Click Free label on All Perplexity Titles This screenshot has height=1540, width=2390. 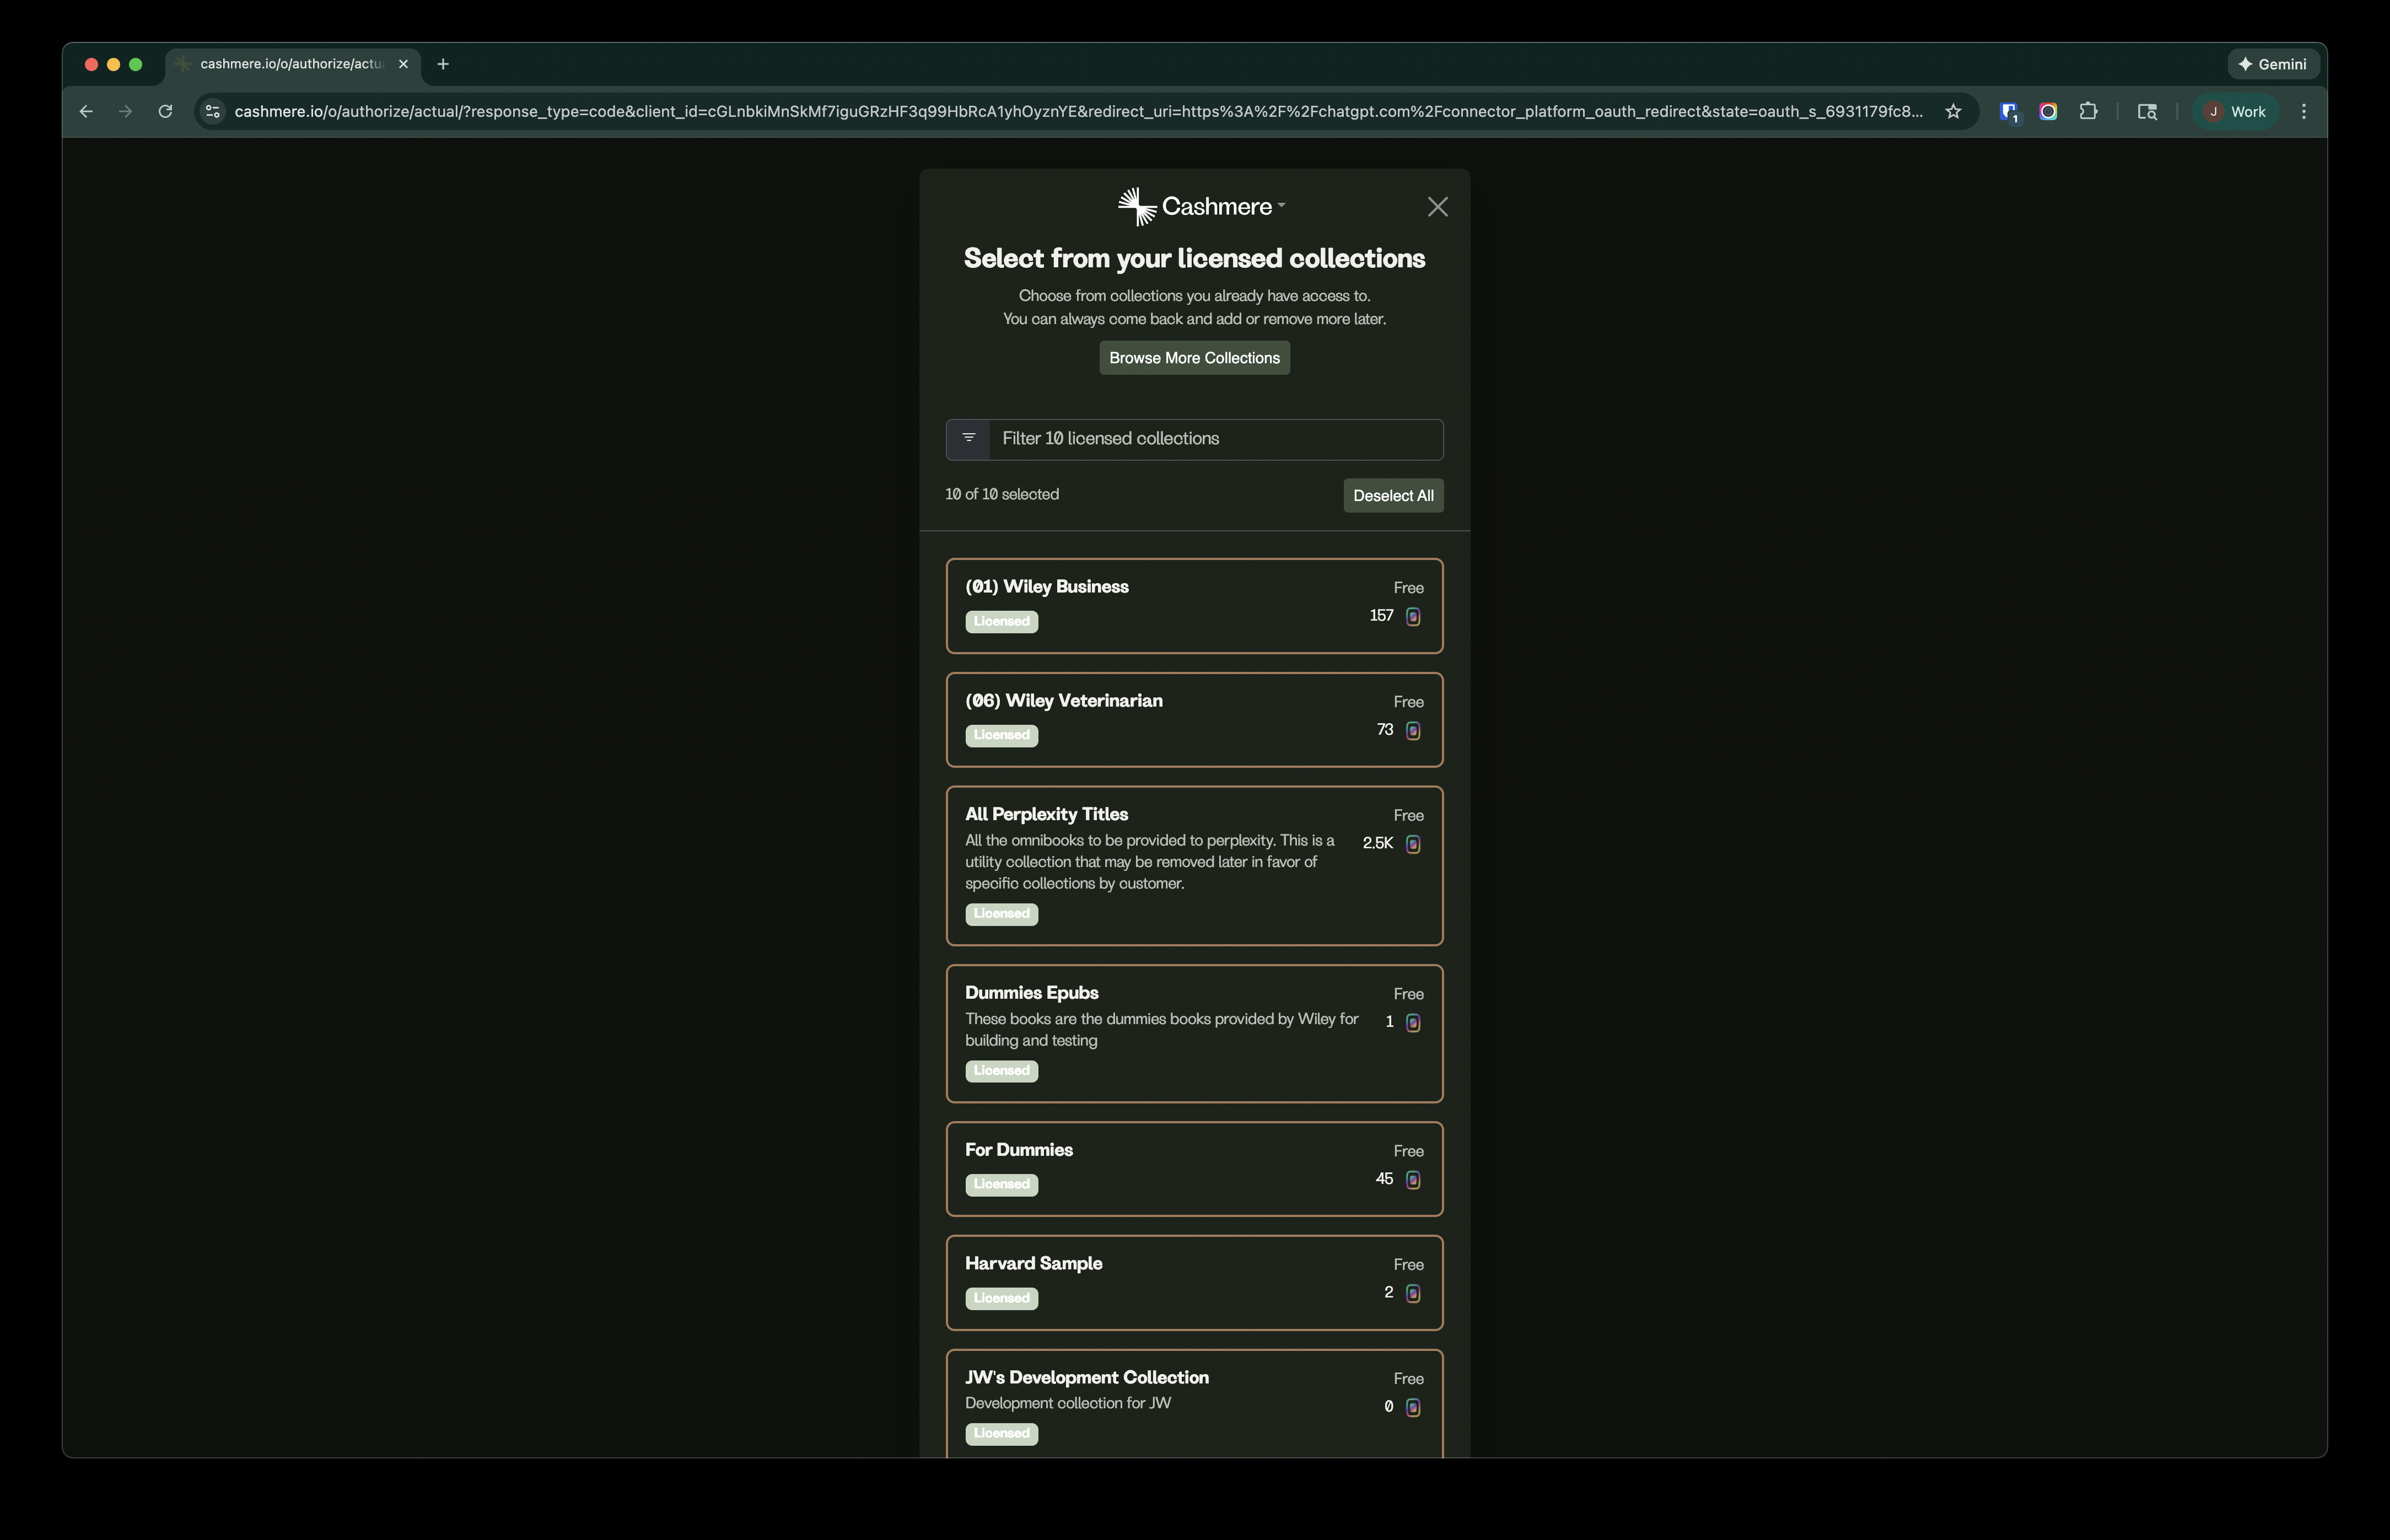tap(1408, 816)
